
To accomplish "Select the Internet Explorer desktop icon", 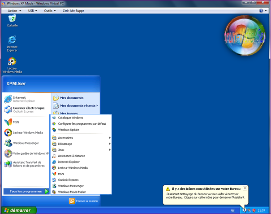I will click(12, 44).
